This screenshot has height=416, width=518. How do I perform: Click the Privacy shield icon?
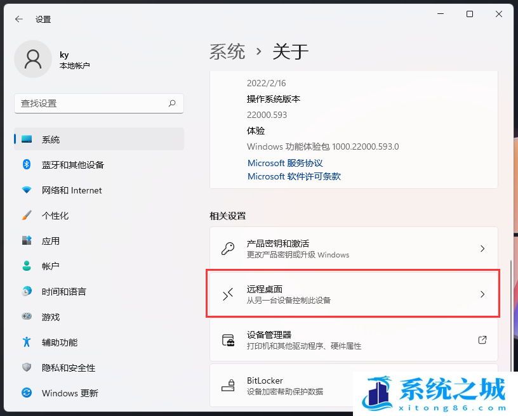[27, 367]
